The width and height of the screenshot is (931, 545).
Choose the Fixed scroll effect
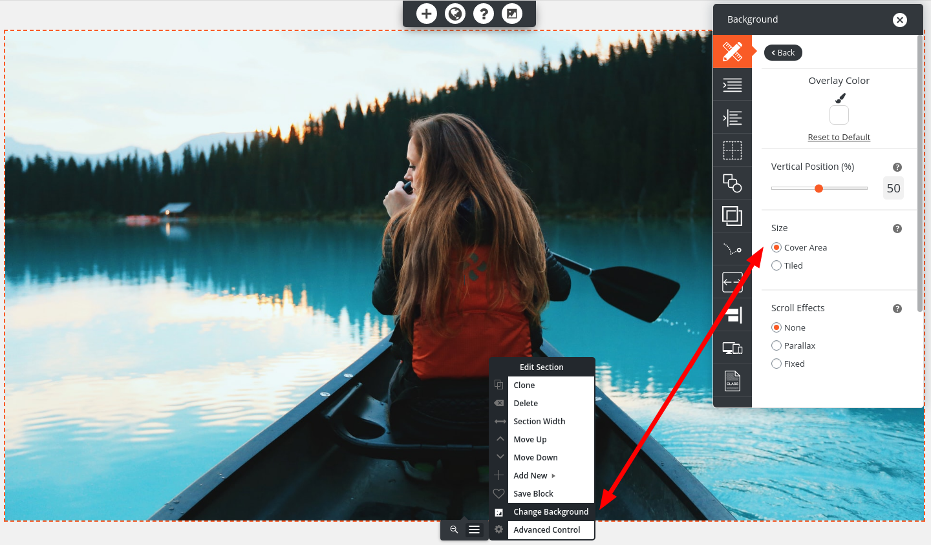pyautogui.click(x=776, y=364)
